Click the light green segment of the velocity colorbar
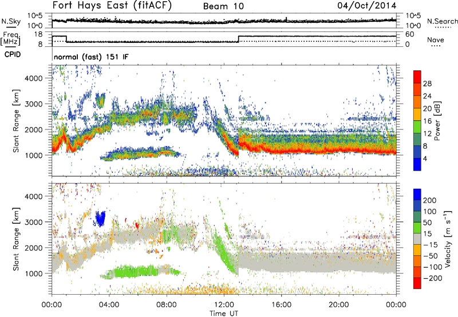This screenshot has height=317, width=458. click(417, 228)
